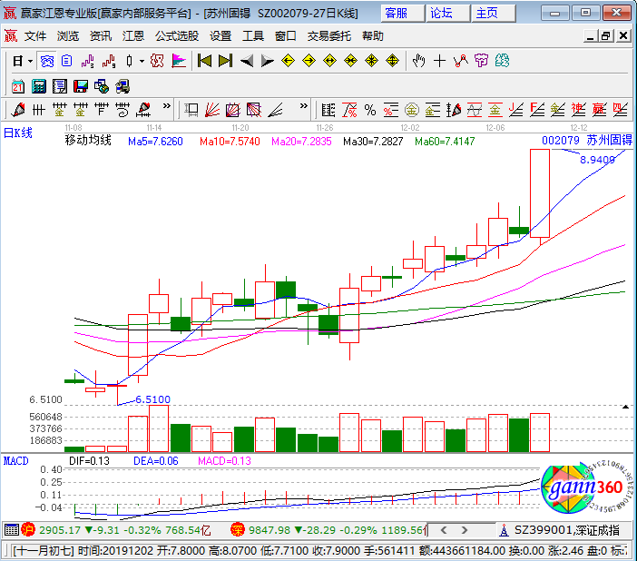Restore the inner chart child window

tap(605, 36)
